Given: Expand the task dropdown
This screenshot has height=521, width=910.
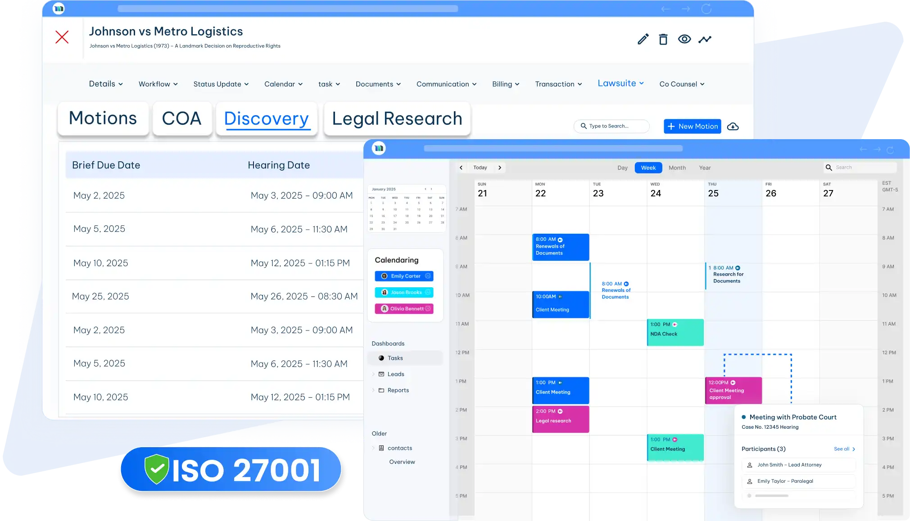Looking at the screenshot, I should tap(329, 84).
